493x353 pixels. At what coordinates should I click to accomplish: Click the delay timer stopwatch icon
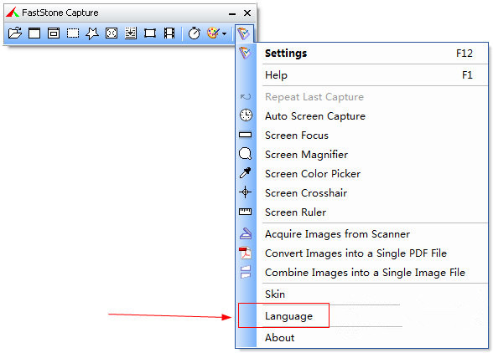point(194,33)
